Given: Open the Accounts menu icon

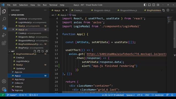Looking at the screenshot, I should [x=4, y=81].
